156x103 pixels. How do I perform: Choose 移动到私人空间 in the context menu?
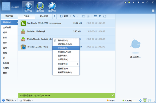pyautogui.click(x=66, y=52)
